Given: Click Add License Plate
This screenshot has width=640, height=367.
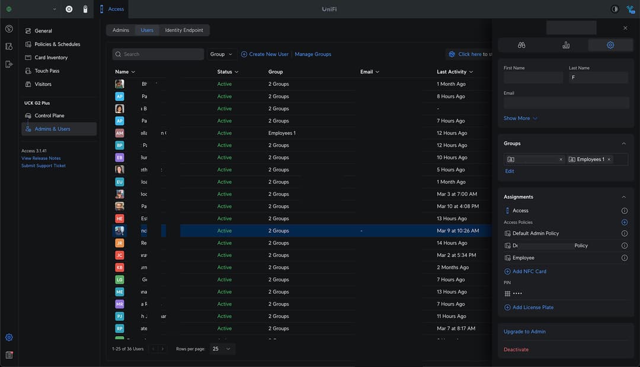Looking at the screenshot, I should tap(529, 307).
